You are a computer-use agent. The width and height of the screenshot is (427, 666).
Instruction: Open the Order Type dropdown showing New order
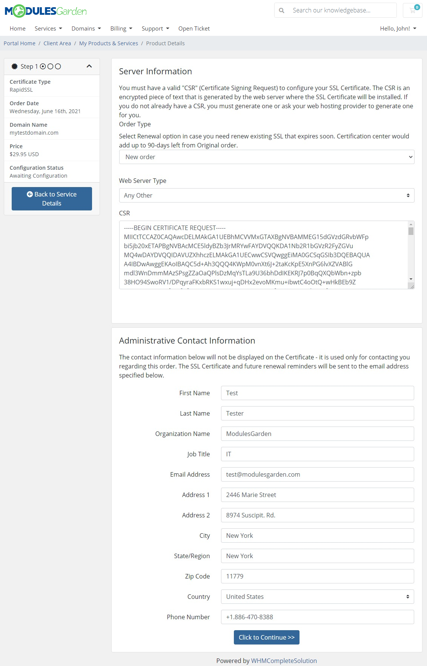pyautogui.click(x=266, y=157)
